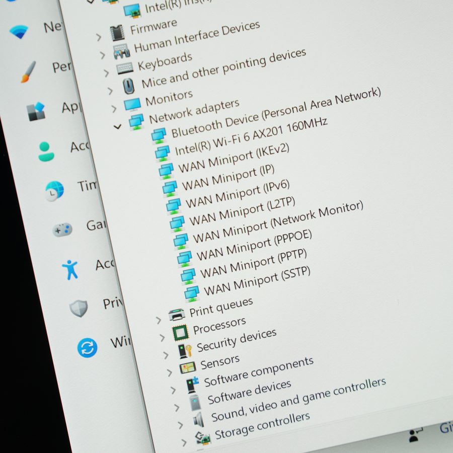453x453 pixels.
Task: Click the Monitors display icon
Action: pos(132,105)
